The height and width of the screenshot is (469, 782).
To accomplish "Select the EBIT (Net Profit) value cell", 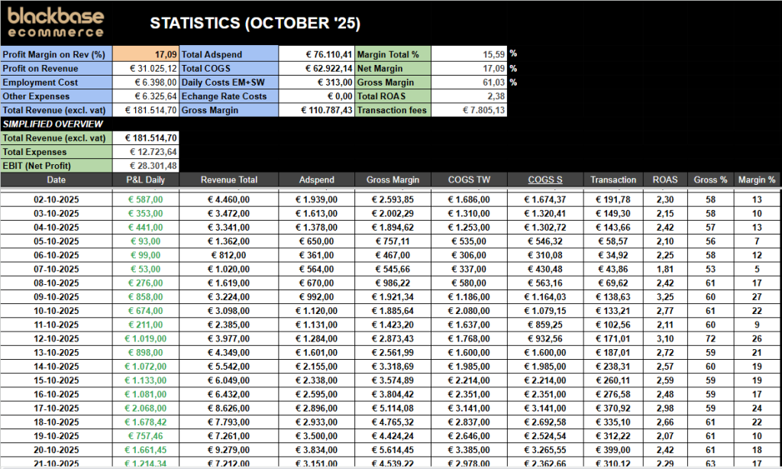I will tap(146, 165).
